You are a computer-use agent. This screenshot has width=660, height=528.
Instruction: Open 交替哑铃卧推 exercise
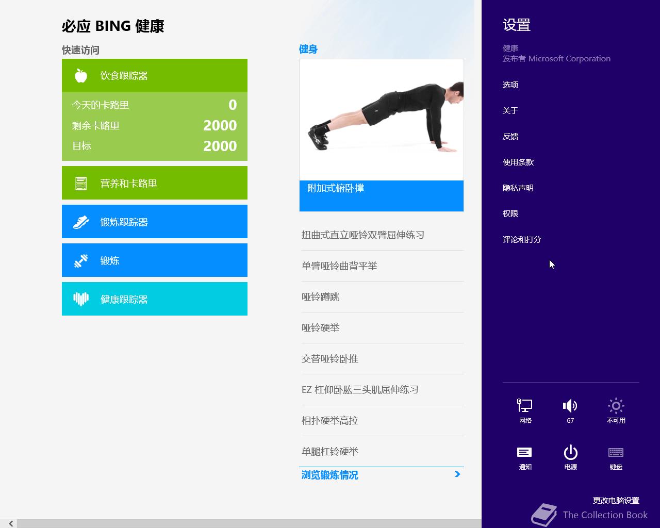pyautogui.click(x=383, y=359)
